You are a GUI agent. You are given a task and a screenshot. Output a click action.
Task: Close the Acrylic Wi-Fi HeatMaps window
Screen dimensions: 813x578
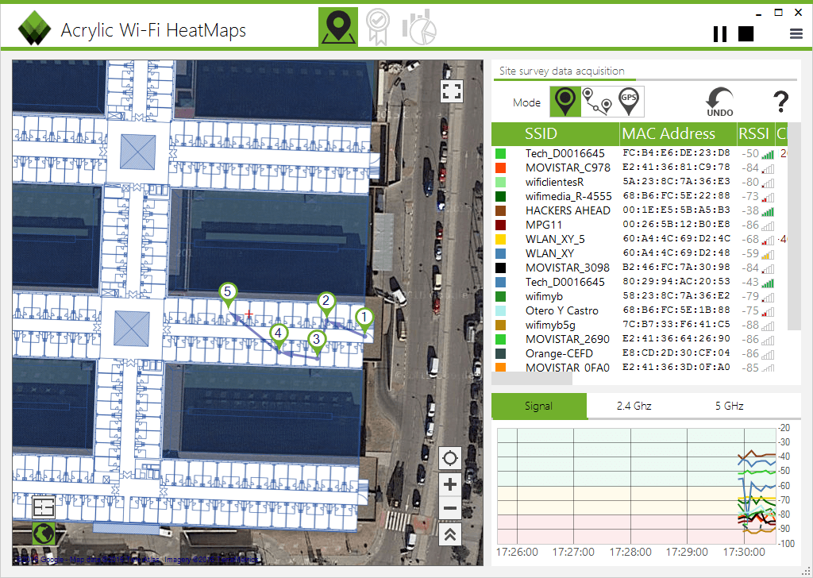pos(799,13)
